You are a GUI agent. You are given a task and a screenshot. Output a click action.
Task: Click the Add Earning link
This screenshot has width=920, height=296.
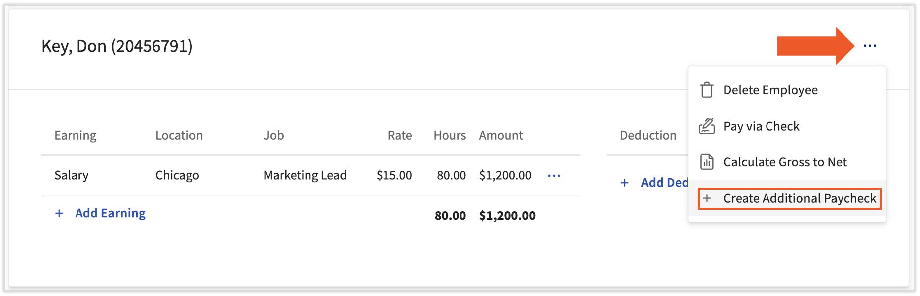(110, 213)
